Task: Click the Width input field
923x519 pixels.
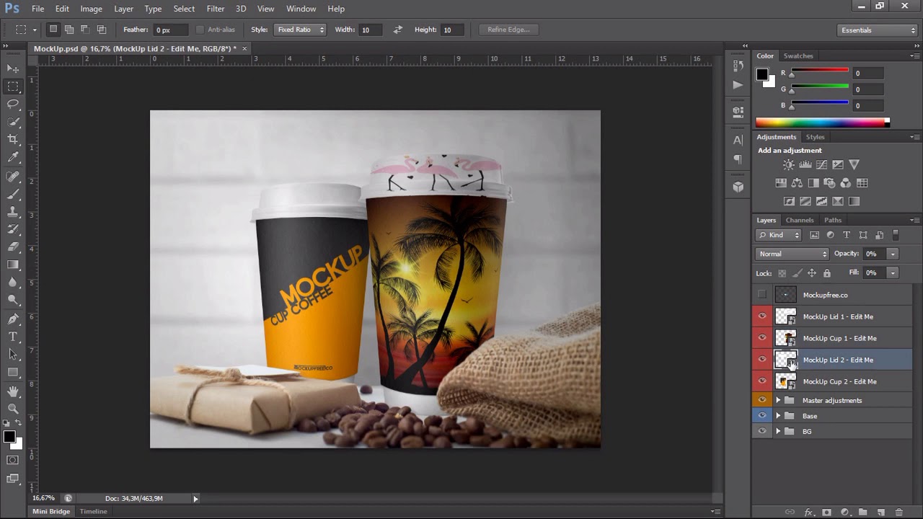Action: 370,30
